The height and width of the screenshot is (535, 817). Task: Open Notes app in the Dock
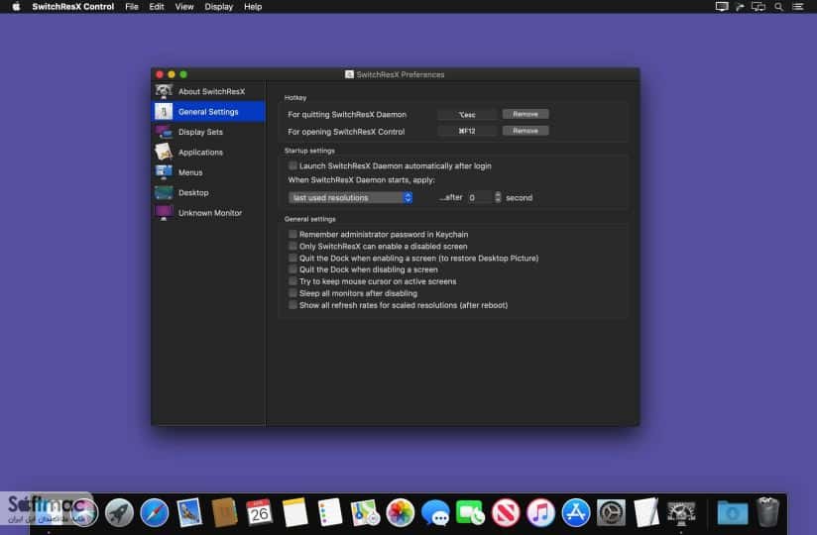coord(294,512)
